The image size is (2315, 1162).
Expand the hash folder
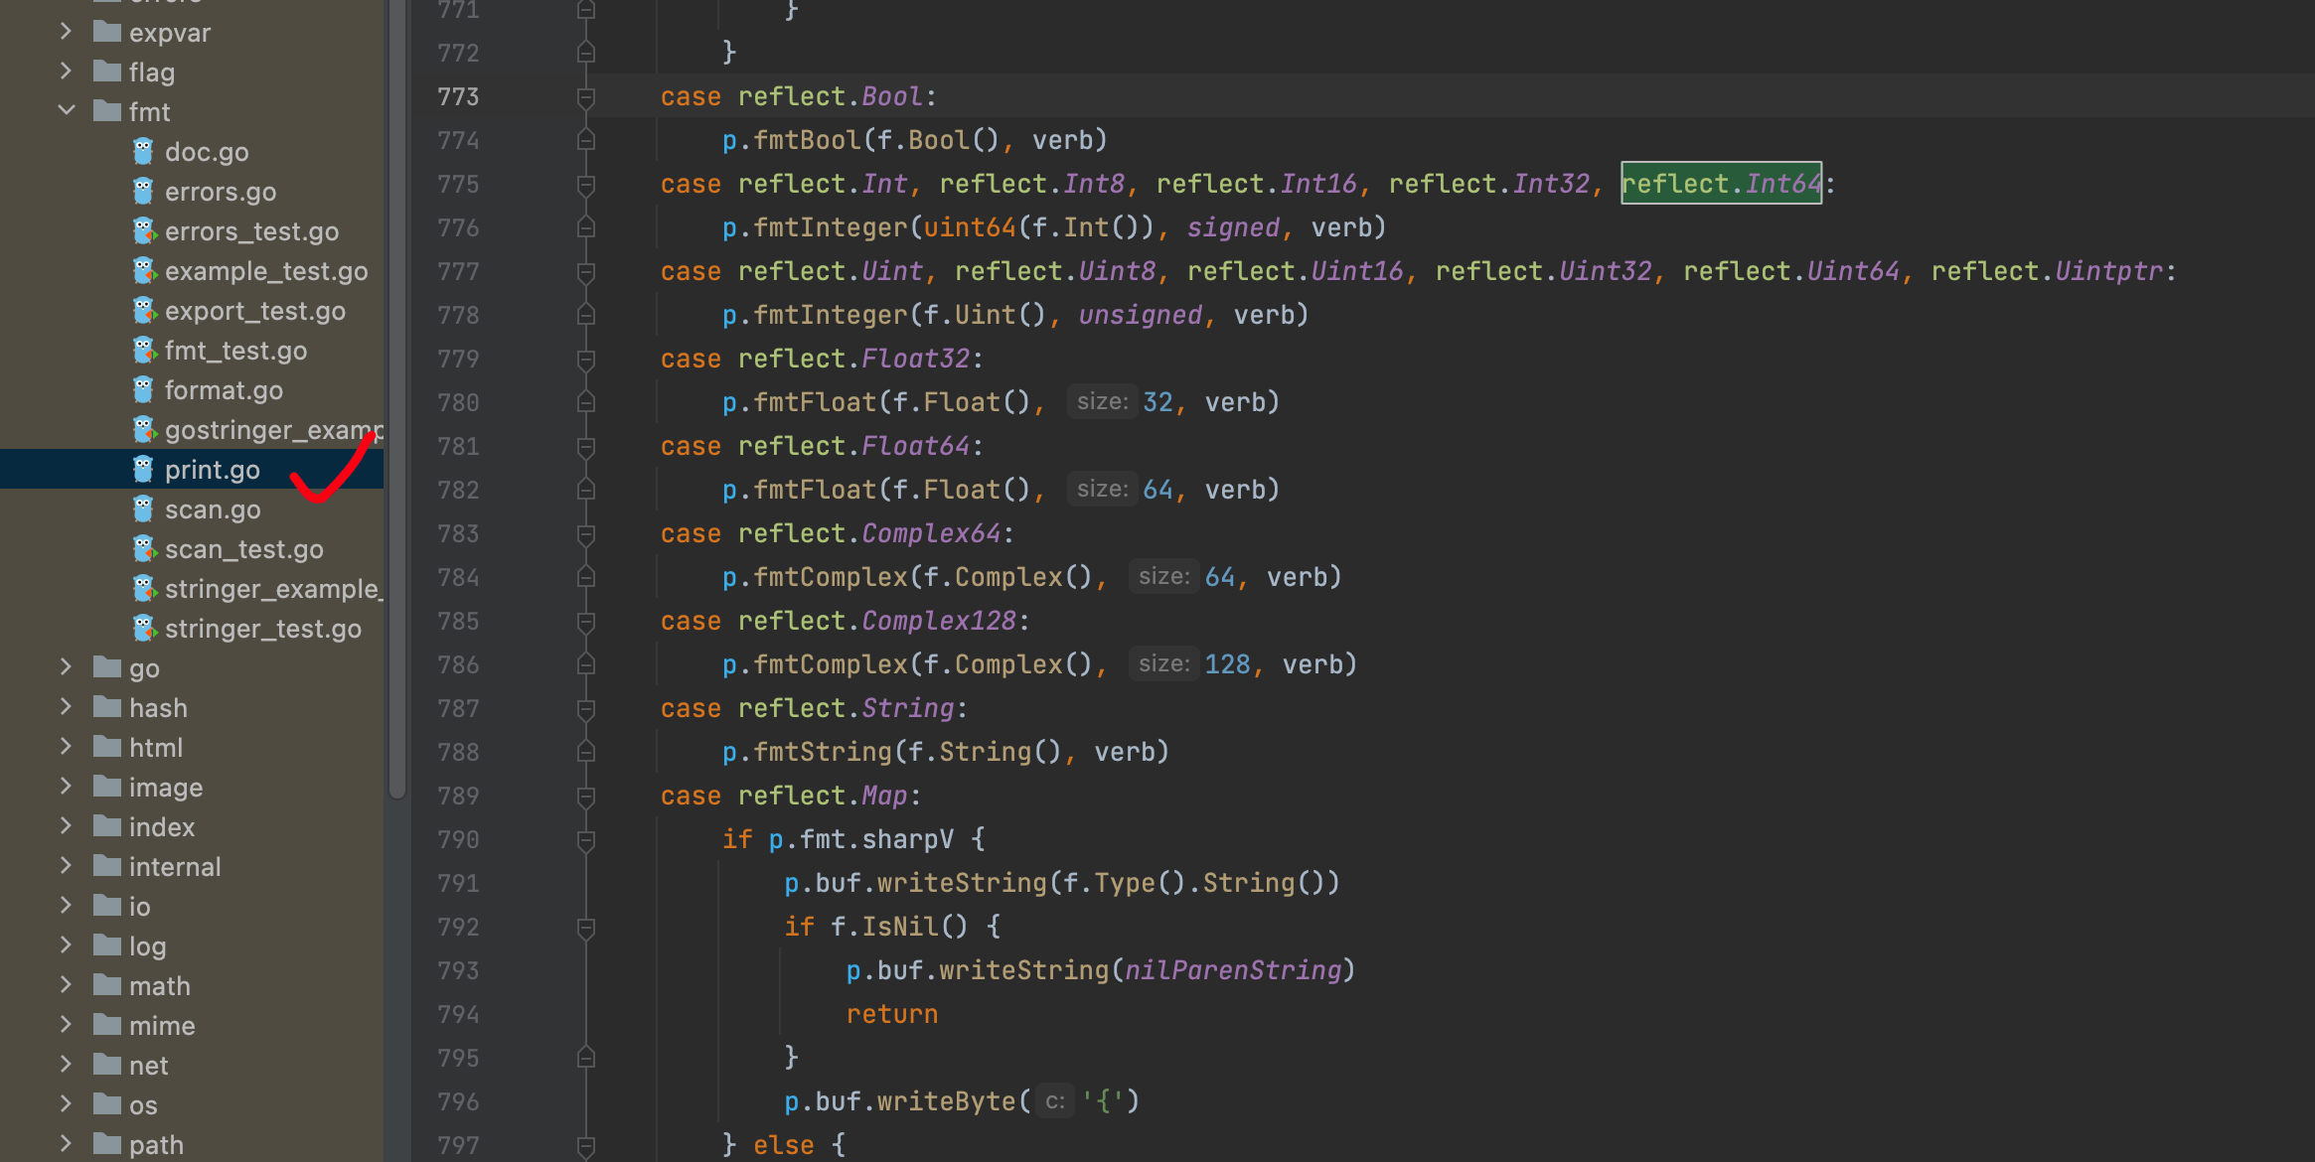67,707
